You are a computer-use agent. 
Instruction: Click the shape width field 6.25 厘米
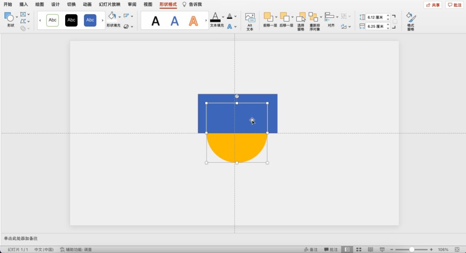(x=376, y=26)
